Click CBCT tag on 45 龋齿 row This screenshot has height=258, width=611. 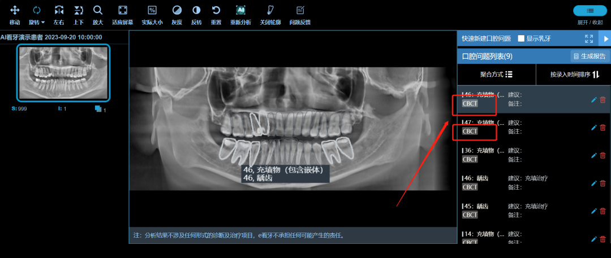pyautogui.click(x=470, y=215)
